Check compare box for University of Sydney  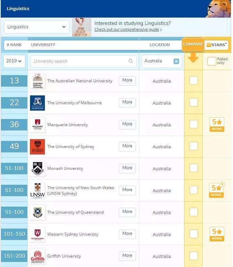coord(194,146)
